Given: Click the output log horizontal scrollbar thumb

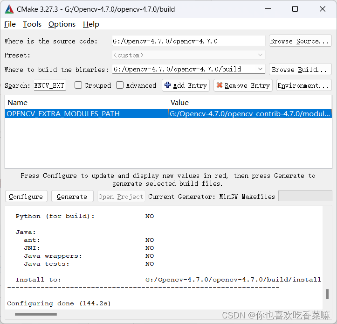Looking at the screenshot, I should tap(36, 314).
